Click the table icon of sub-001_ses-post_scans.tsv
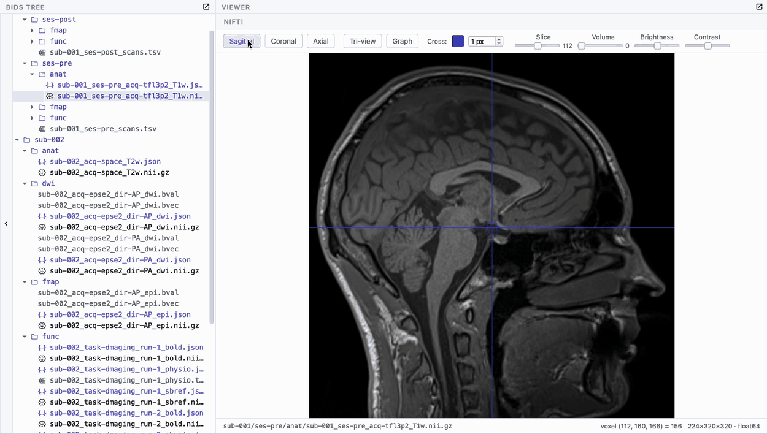Viewport: 767px width, 434px height. coord(42,53)
